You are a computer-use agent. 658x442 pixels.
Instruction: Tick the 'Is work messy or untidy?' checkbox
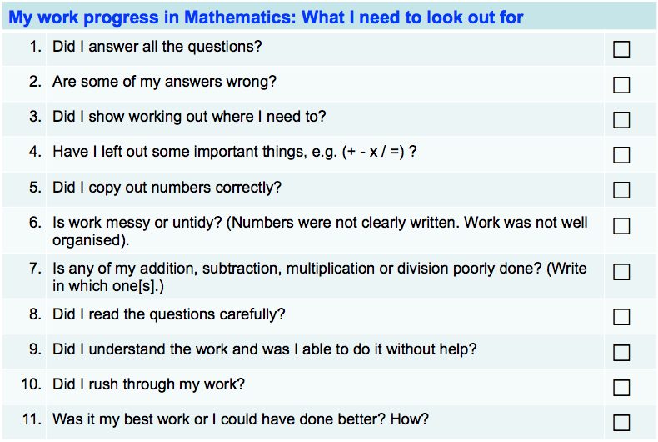click(x=621, y=226)
